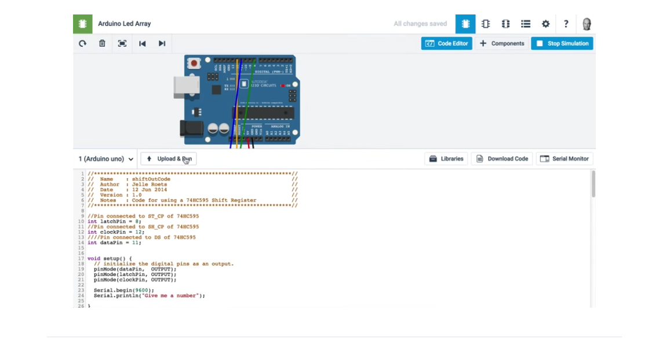The image size is (666, 343).
Task: Click code line 'int dataPin = 11;'
Action: click(114, 242)
